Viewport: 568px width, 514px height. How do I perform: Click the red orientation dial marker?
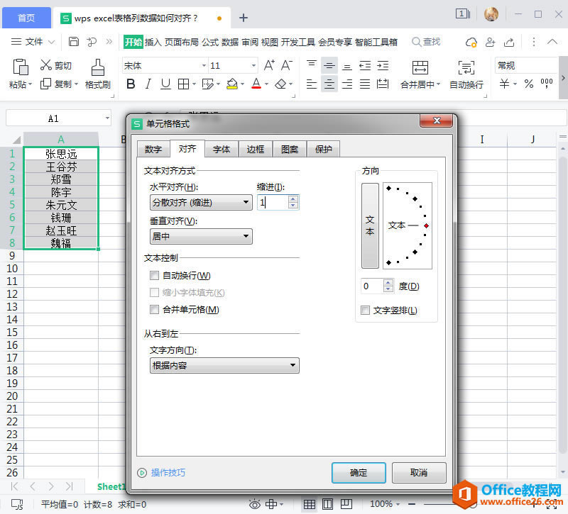(427, 225)
